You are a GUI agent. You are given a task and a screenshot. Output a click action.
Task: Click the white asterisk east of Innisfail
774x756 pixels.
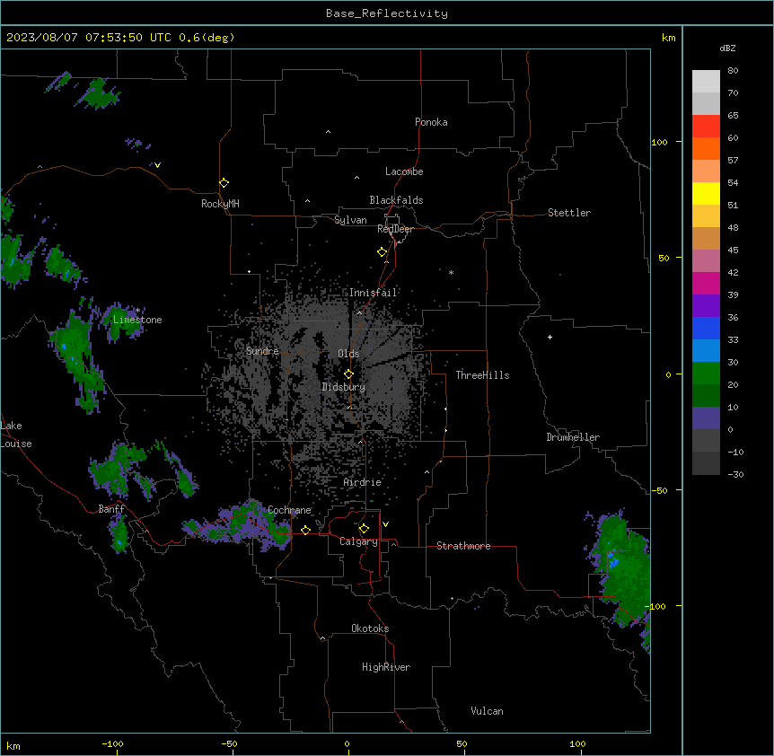[451, 272]
